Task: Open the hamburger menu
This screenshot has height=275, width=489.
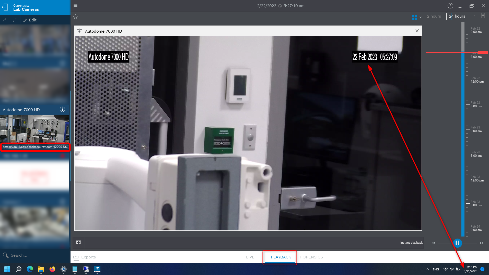Action: tap(75, 5)
